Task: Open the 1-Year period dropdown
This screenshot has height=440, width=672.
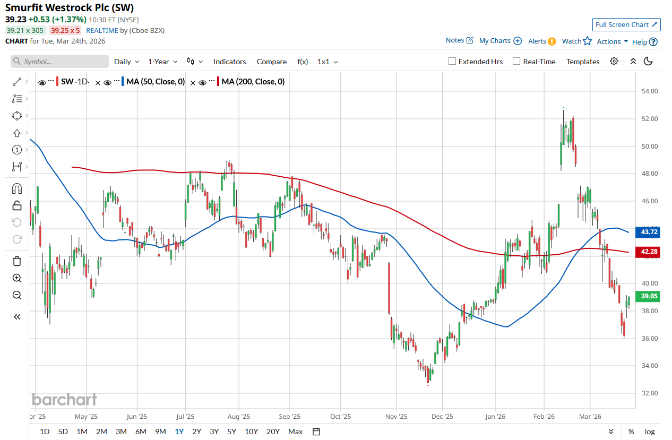Action: (162, 62)
